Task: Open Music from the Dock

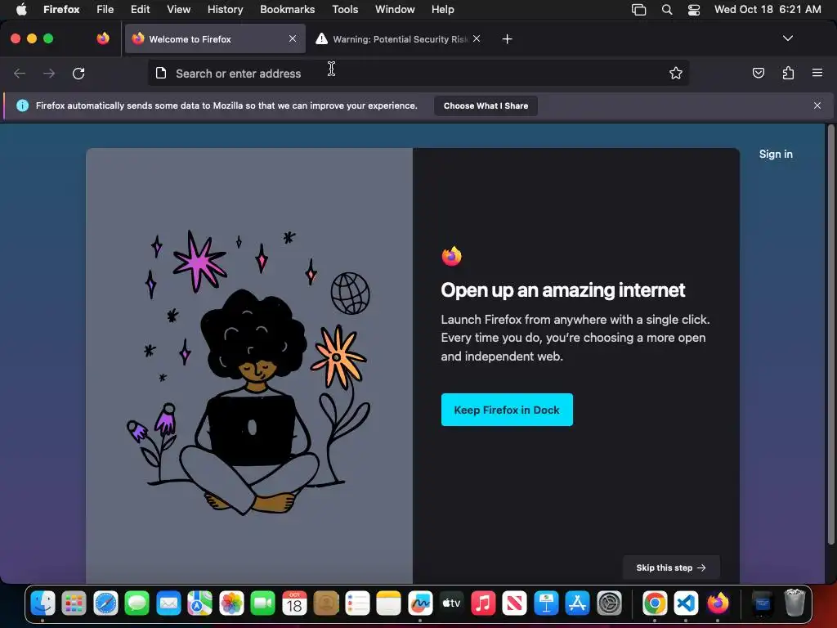Action: (483, 603)
